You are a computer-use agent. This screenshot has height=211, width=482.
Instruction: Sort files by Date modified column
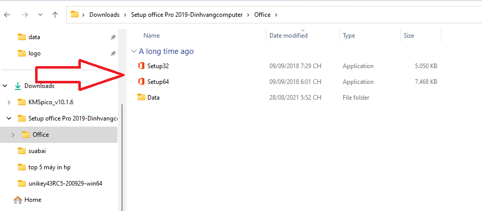pos(288,36)
